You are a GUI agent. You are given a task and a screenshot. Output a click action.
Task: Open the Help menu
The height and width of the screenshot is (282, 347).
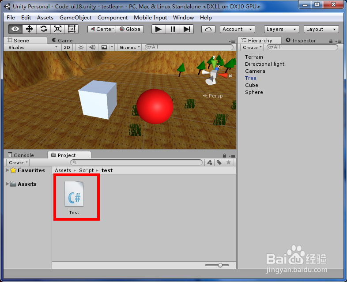point(206,18)
